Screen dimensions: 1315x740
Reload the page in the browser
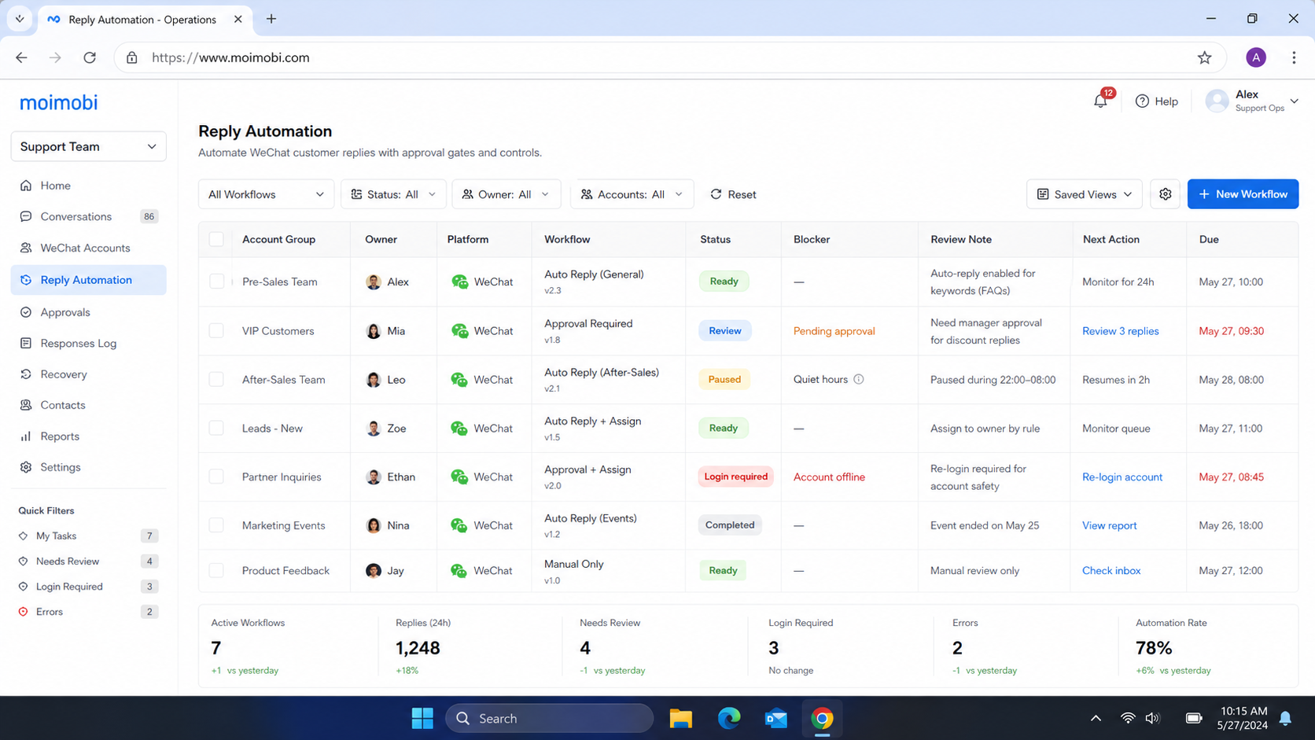pos(90,57)
